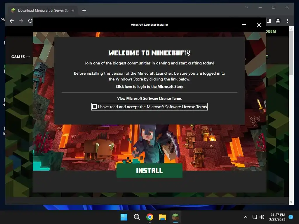299x224 pixels.
Task: Open a new Chrome tab
Action: coord(84,10)
